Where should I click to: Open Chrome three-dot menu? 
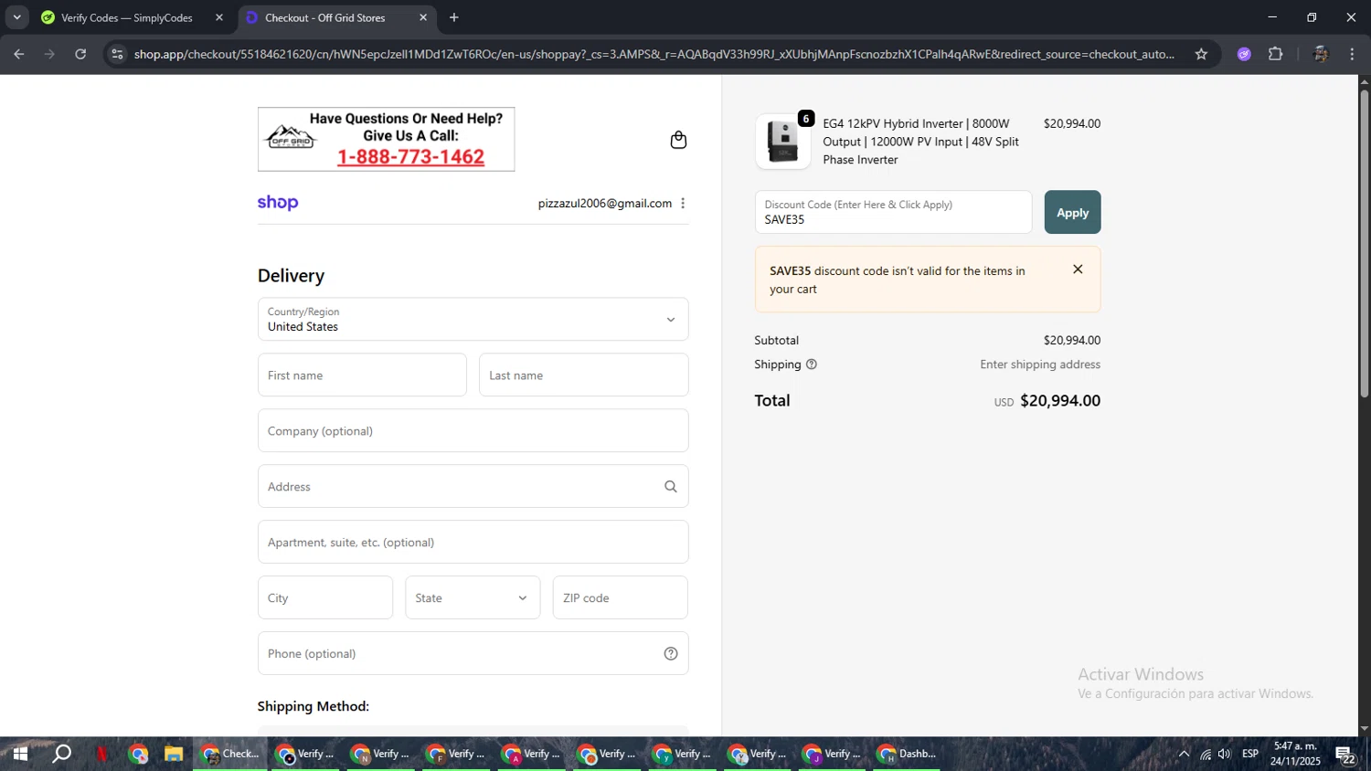point(1353,54)
